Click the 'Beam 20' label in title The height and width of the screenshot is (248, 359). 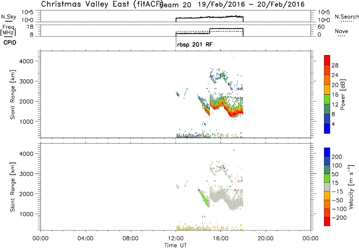pyautogui.click(x=175, y=5)
